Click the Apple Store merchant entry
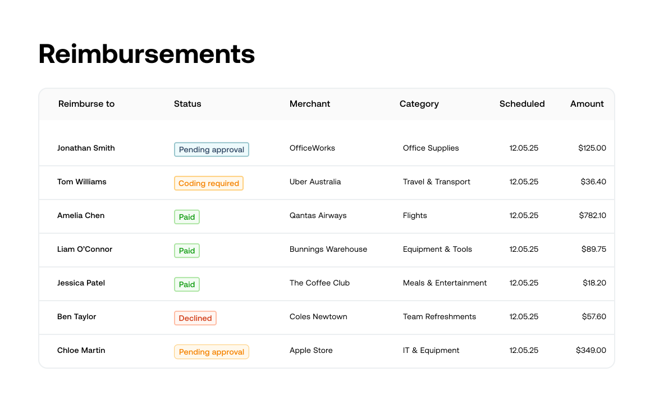Image resolution: width=659 pixels, height=417 pixels. pyautogui.click(x=311, y=351)
